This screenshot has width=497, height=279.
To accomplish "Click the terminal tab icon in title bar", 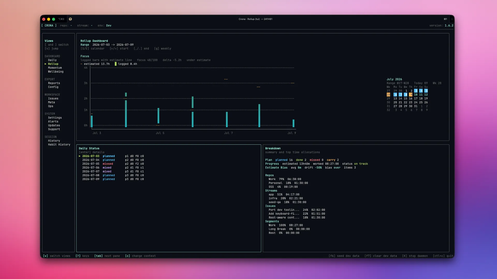I will (x=70, y=19).
